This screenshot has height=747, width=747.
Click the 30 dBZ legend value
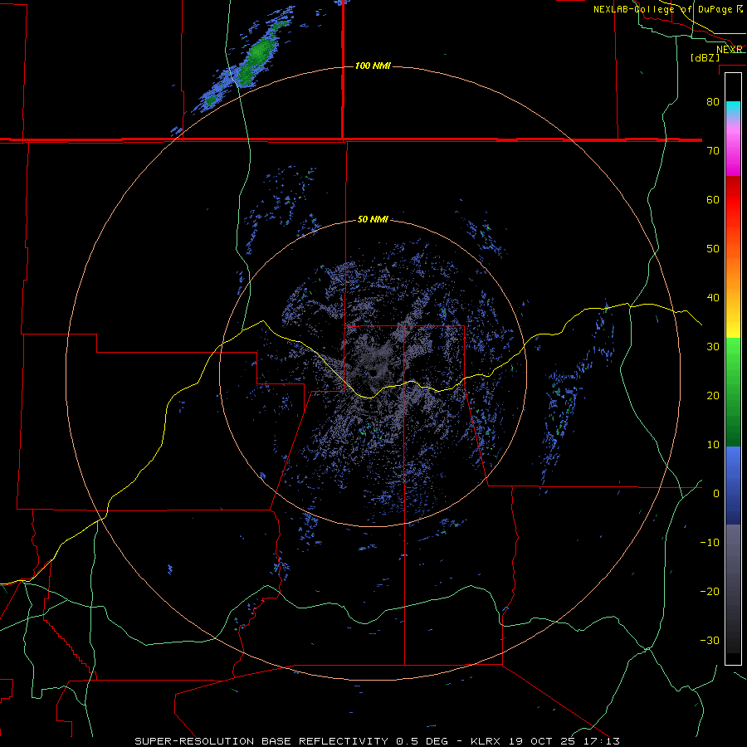(x=713, y=347)
